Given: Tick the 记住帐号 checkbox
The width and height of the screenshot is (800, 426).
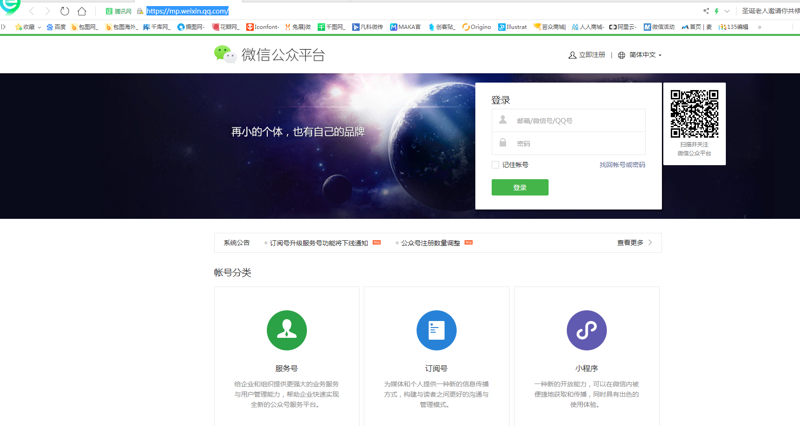Looking at the screenshot, I should (x=495, y=165).
